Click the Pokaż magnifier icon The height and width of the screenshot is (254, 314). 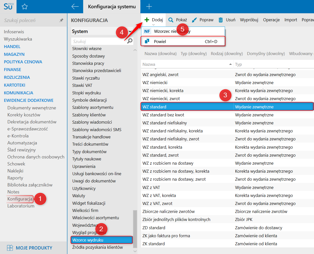point(171,20)
